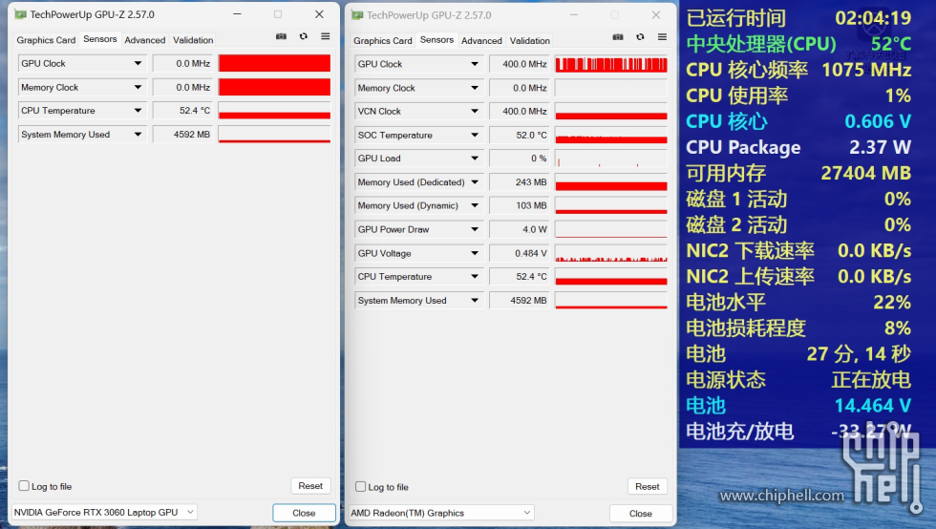Click the 400.0 MHz GPU Clock value
The image size is (936, 529).
pyautogui.click(x=519, y=64)
